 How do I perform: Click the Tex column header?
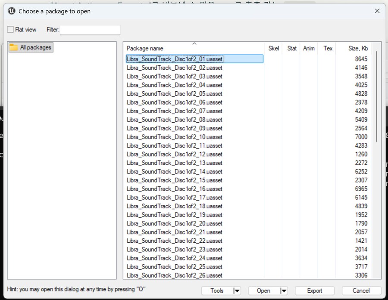click(328, 49)
